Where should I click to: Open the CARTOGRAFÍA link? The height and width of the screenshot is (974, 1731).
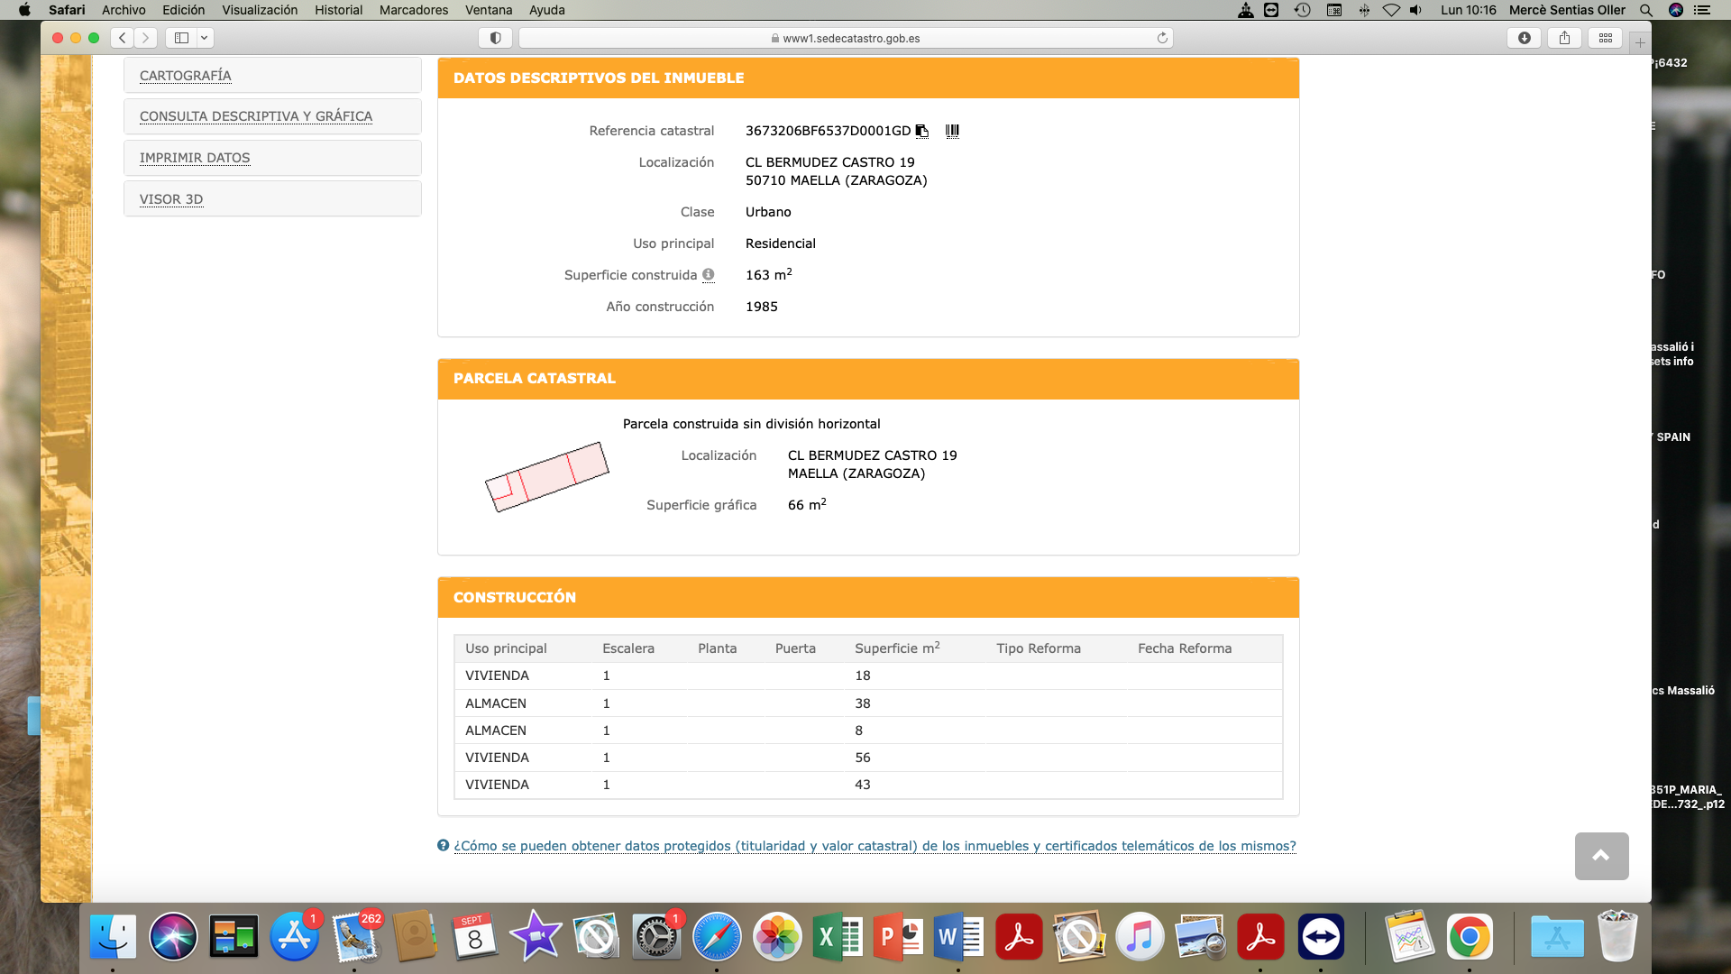(186, 76)
